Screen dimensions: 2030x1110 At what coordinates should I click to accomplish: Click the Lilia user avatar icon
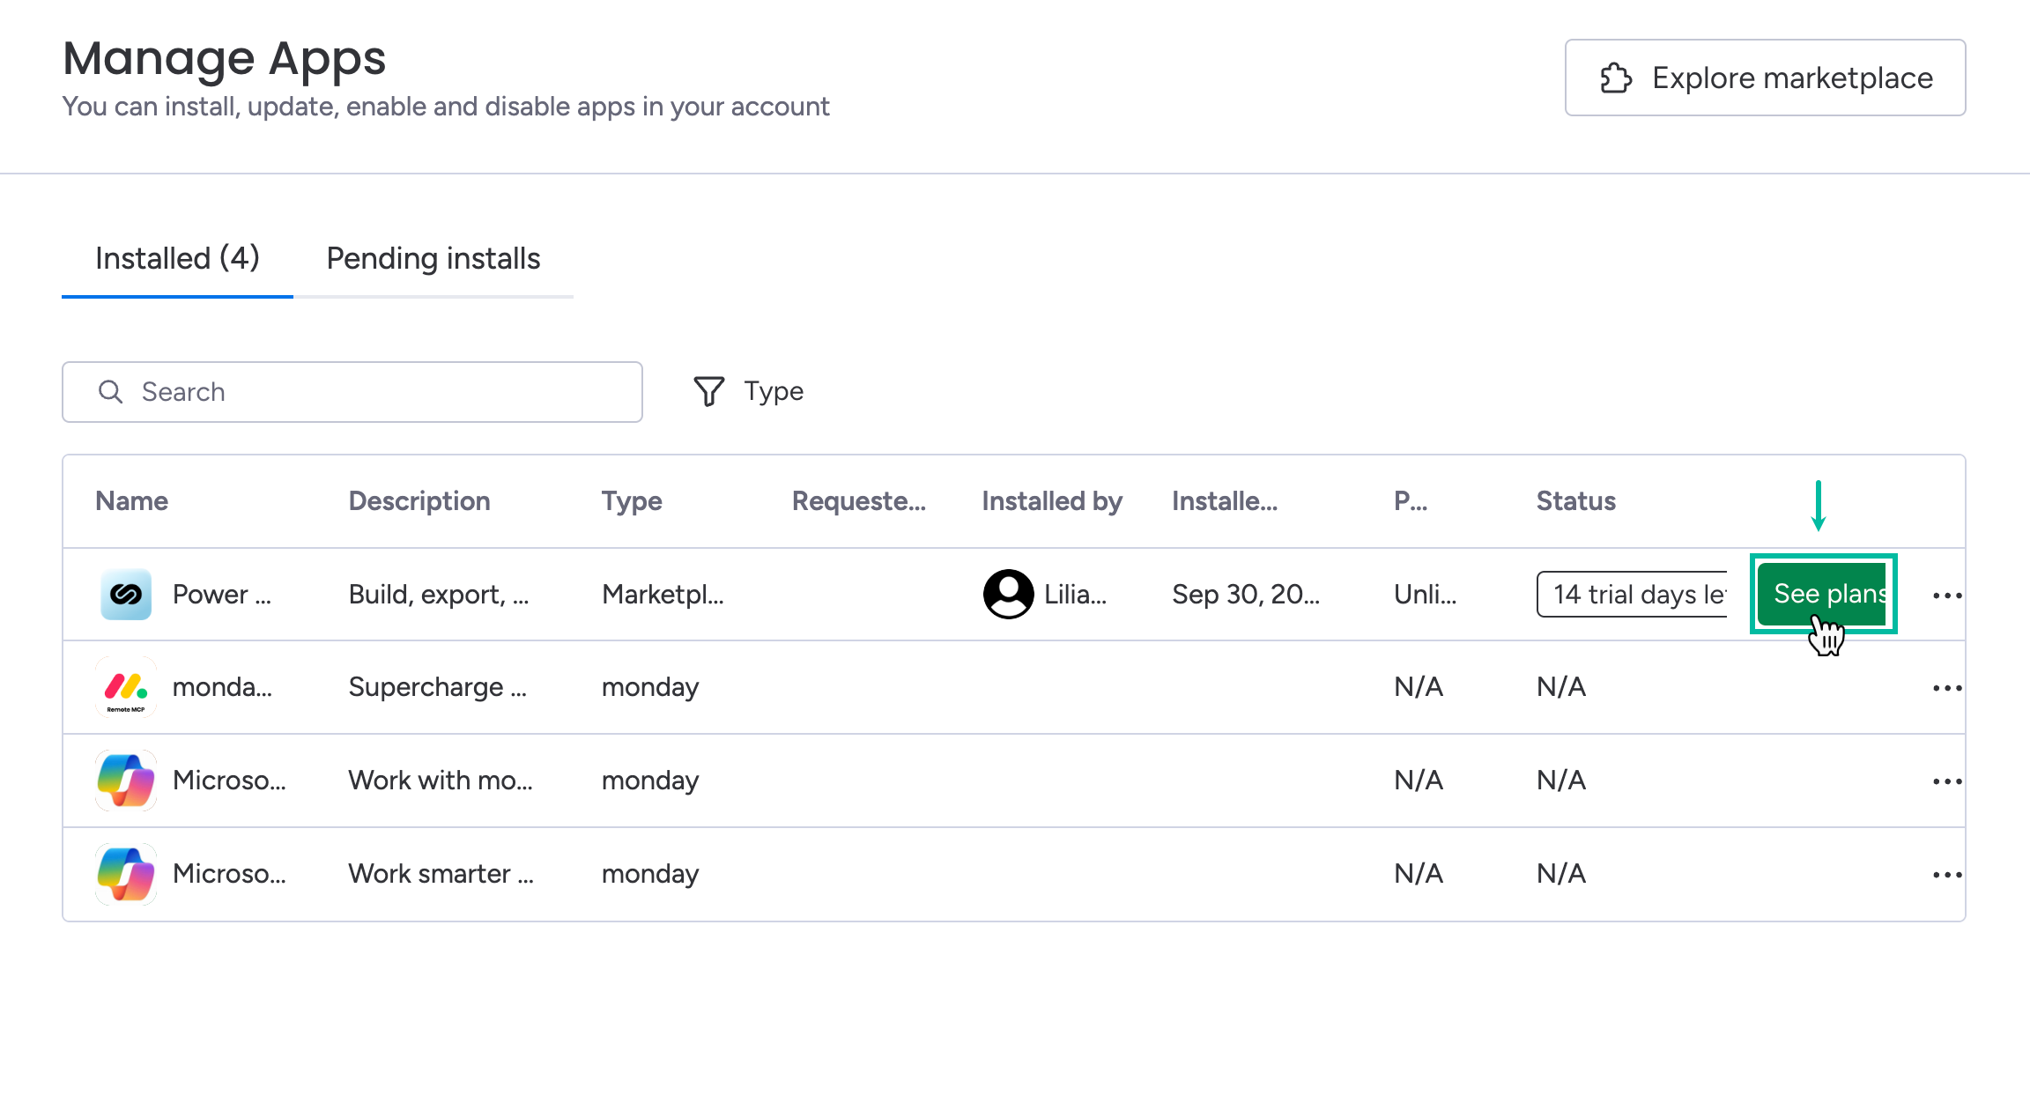point(1008,595)
